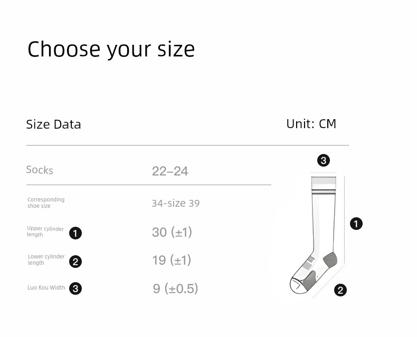Click the 'Choose your size' heading
The width and height of the screenshot is (417, 337).
click(111, 50)
